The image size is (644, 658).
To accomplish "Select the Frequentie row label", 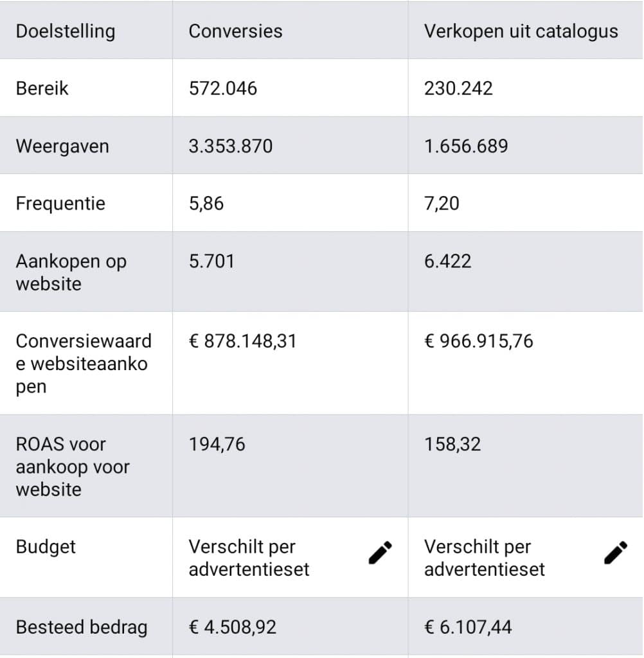I will pyautogui.click(x=60, y=204).
